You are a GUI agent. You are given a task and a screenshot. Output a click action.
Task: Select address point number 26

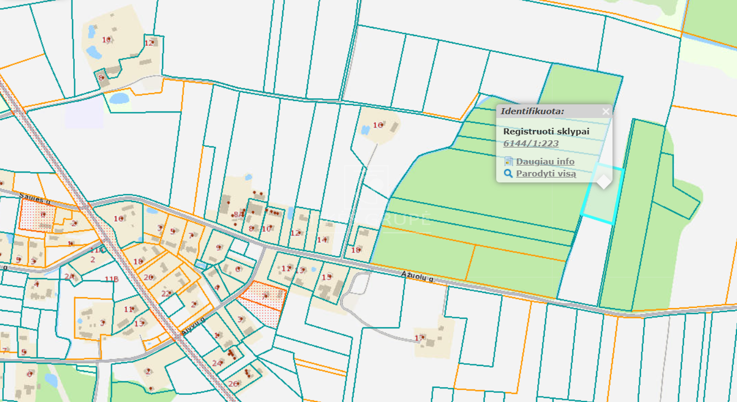click(x=234, y=383)
